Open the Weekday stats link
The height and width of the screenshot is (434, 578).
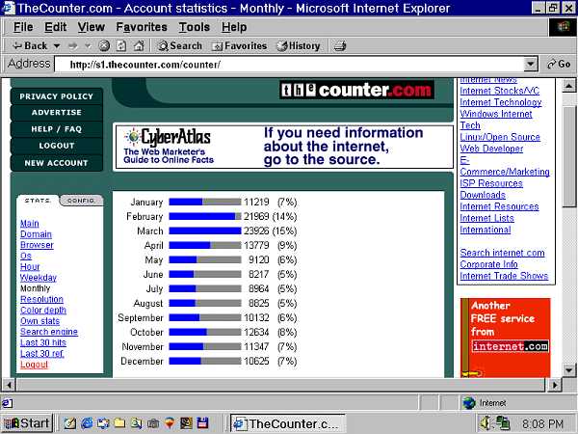tap(39, 278)
